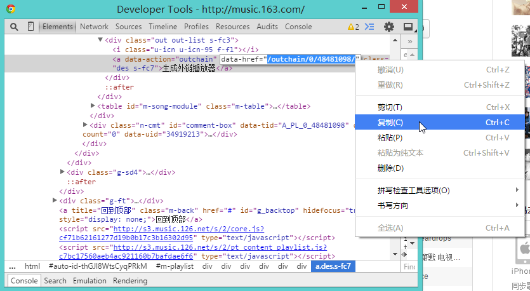Screen dimensions: 530x291
Task: Expand the div n-cmt comment-box node
Action: coord(85,125)
